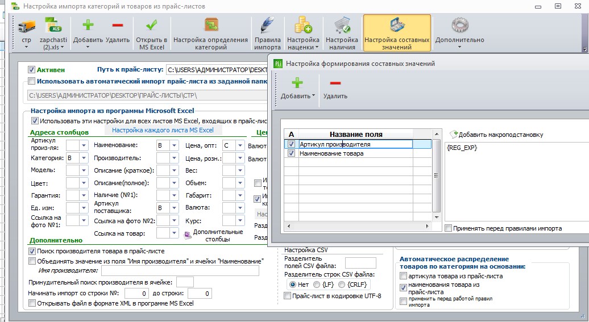Open price list via 'Открыть в MS Excel'
The image size is (589, 322).
point(151,25)
